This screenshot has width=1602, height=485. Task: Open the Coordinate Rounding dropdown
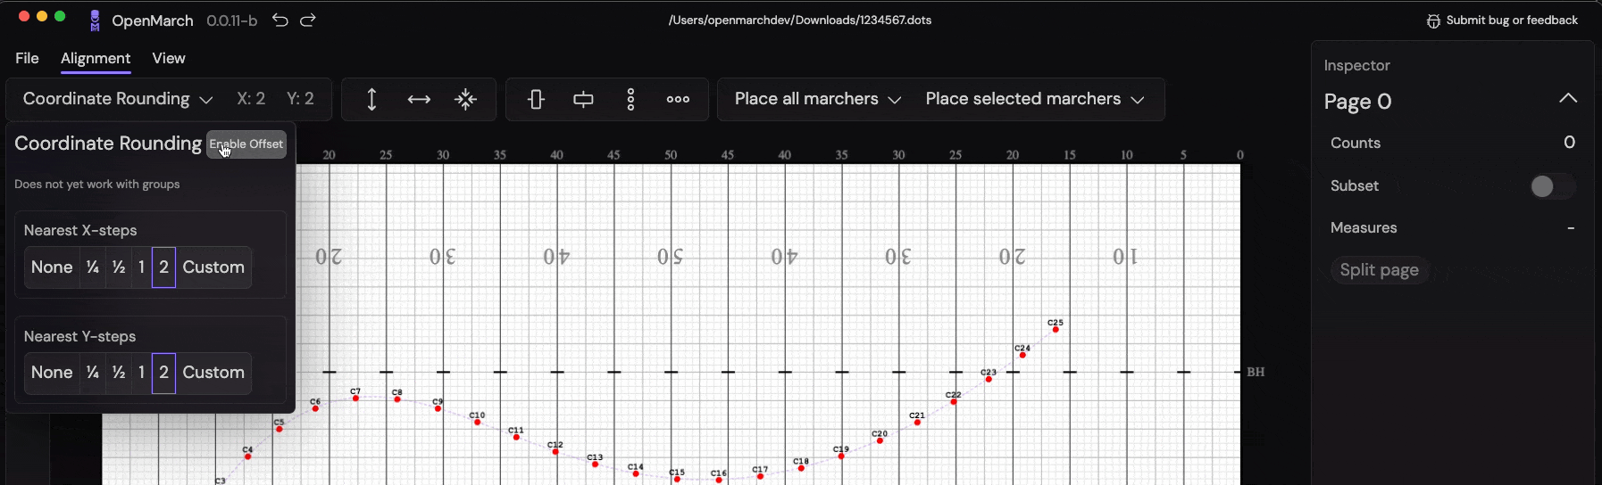(117, 99)
